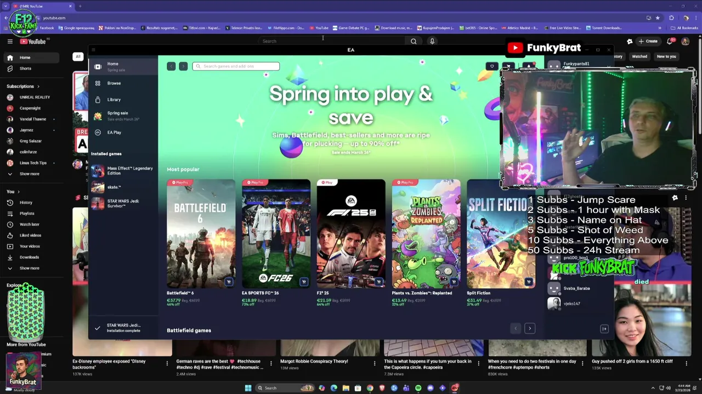The width and height of the screenshot is (702, 394).
Task: Open options for Capoeira circle video
Action: (x=479, y=363)
